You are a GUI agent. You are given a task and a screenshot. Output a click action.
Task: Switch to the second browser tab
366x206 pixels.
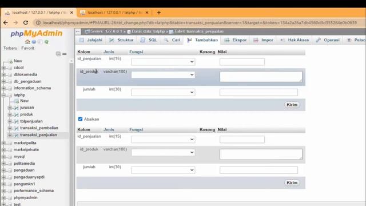[x=114, y=13]
